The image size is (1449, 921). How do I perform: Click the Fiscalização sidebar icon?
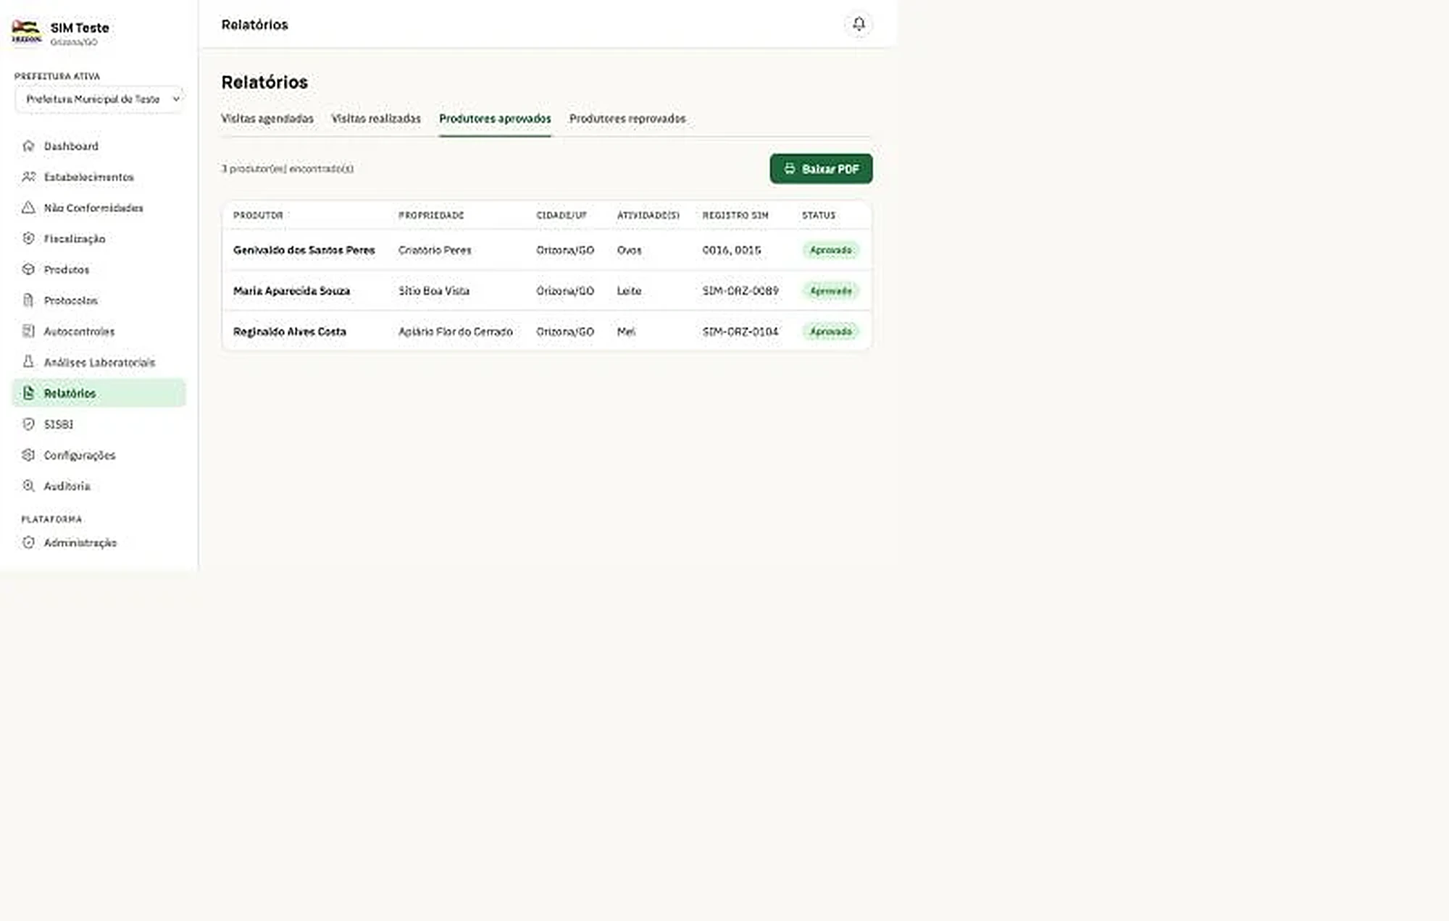tap(28, 238)
